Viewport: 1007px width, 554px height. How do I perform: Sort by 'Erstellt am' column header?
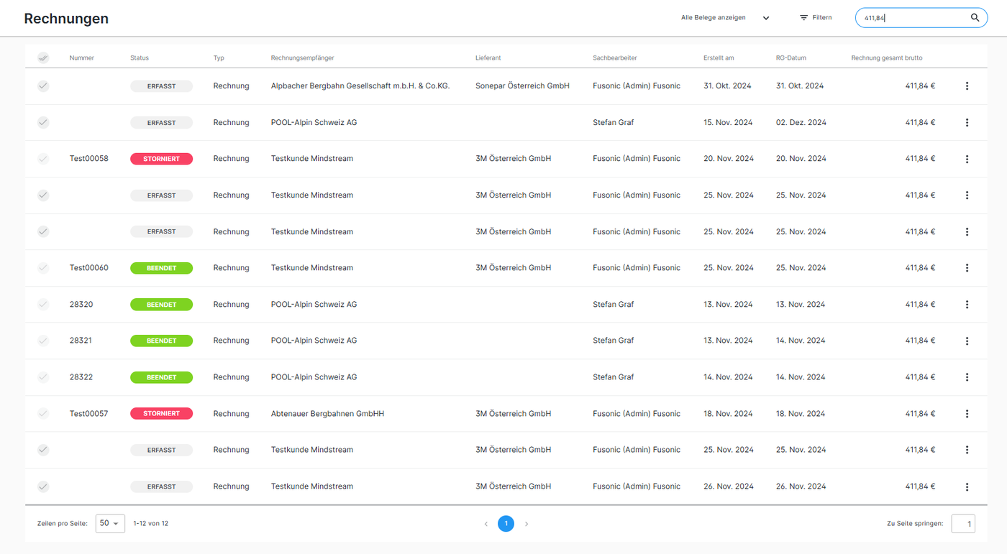tap(719, 57)
